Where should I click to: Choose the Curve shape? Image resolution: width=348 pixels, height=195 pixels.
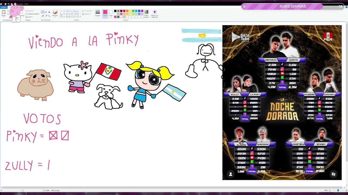(x=64, y=11)
